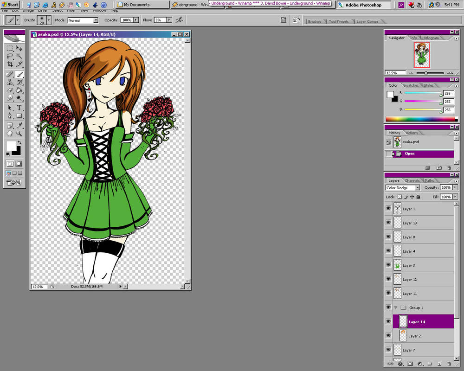This screenshot has width=464, height=371.
Task: Switch to the Histogram tab
Action: coord(430,38)
